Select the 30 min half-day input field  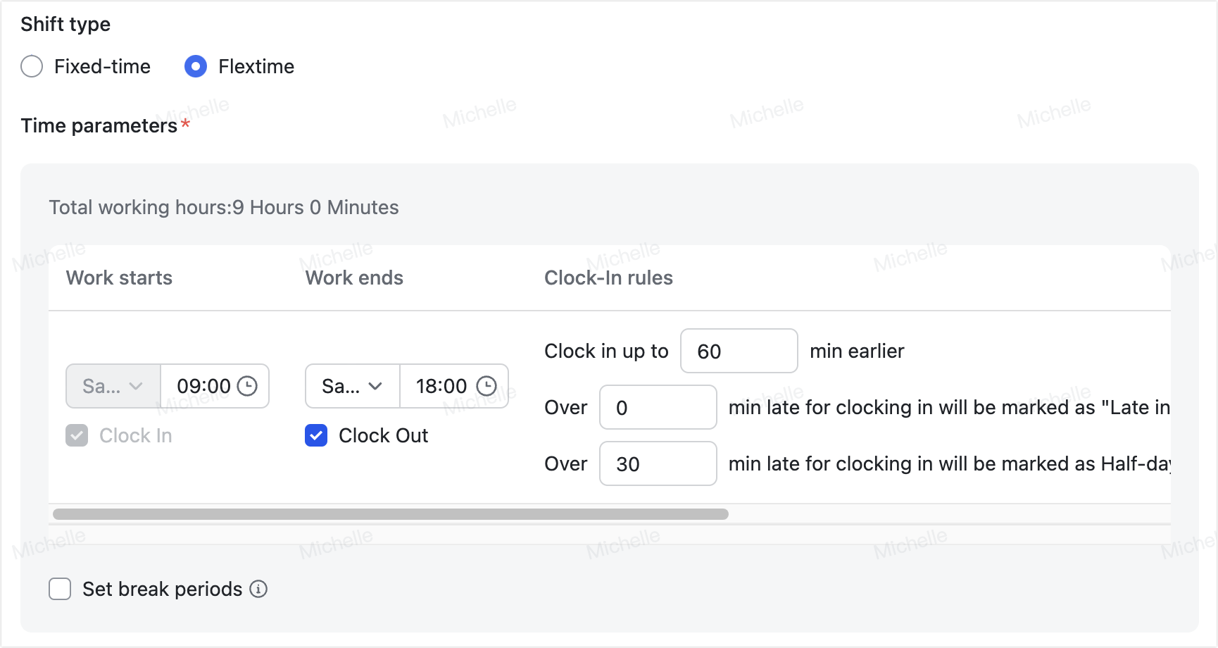coord(658,463)
